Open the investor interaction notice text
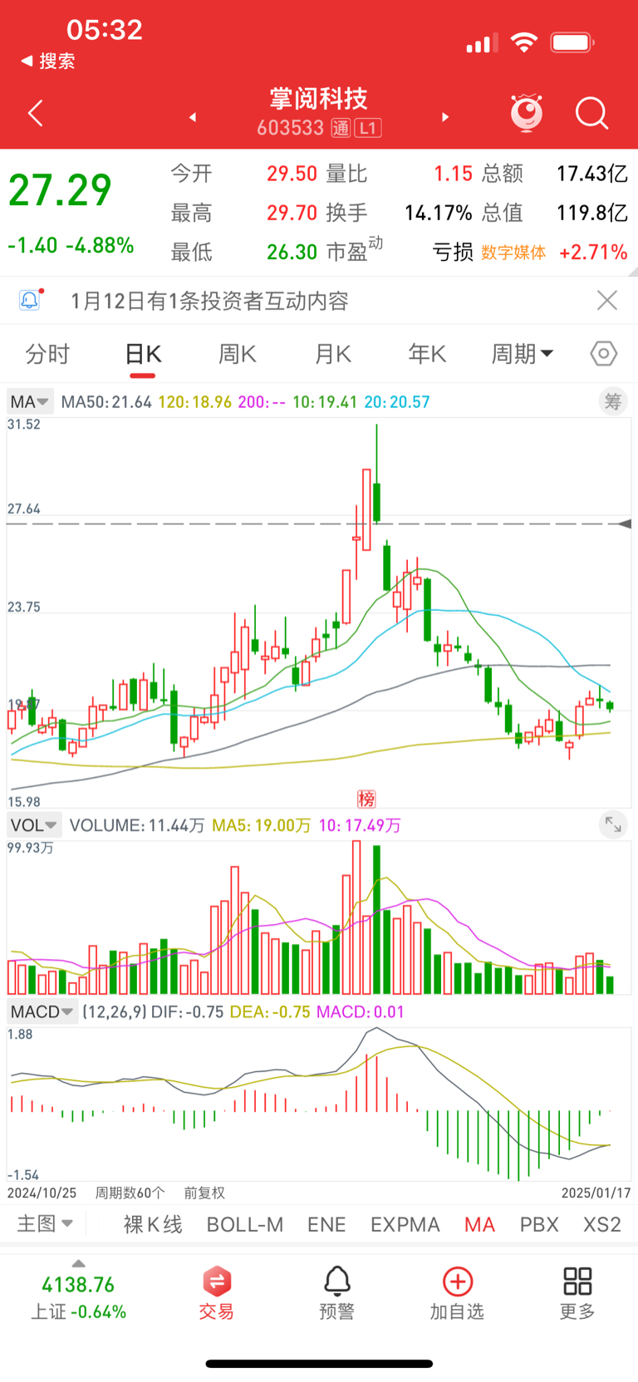The image size is (638, 1382). coord(209,301)
